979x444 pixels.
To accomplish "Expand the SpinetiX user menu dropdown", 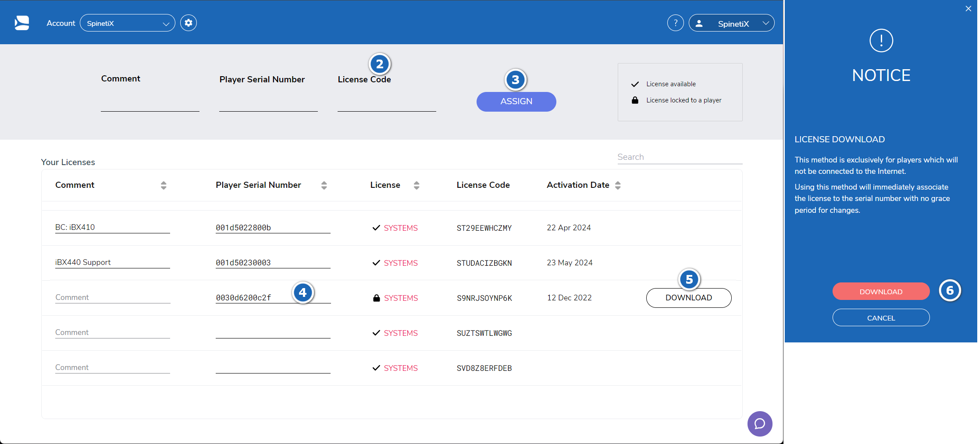I will point(732,23).
